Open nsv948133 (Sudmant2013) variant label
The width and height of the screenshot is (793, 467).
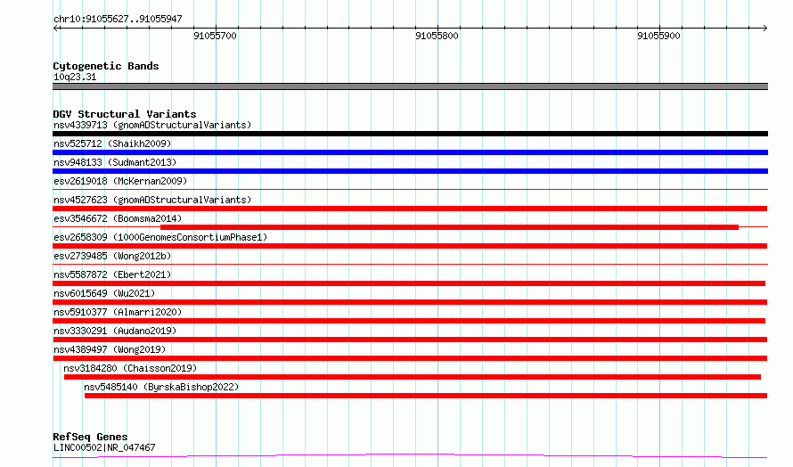coord(115,162)
